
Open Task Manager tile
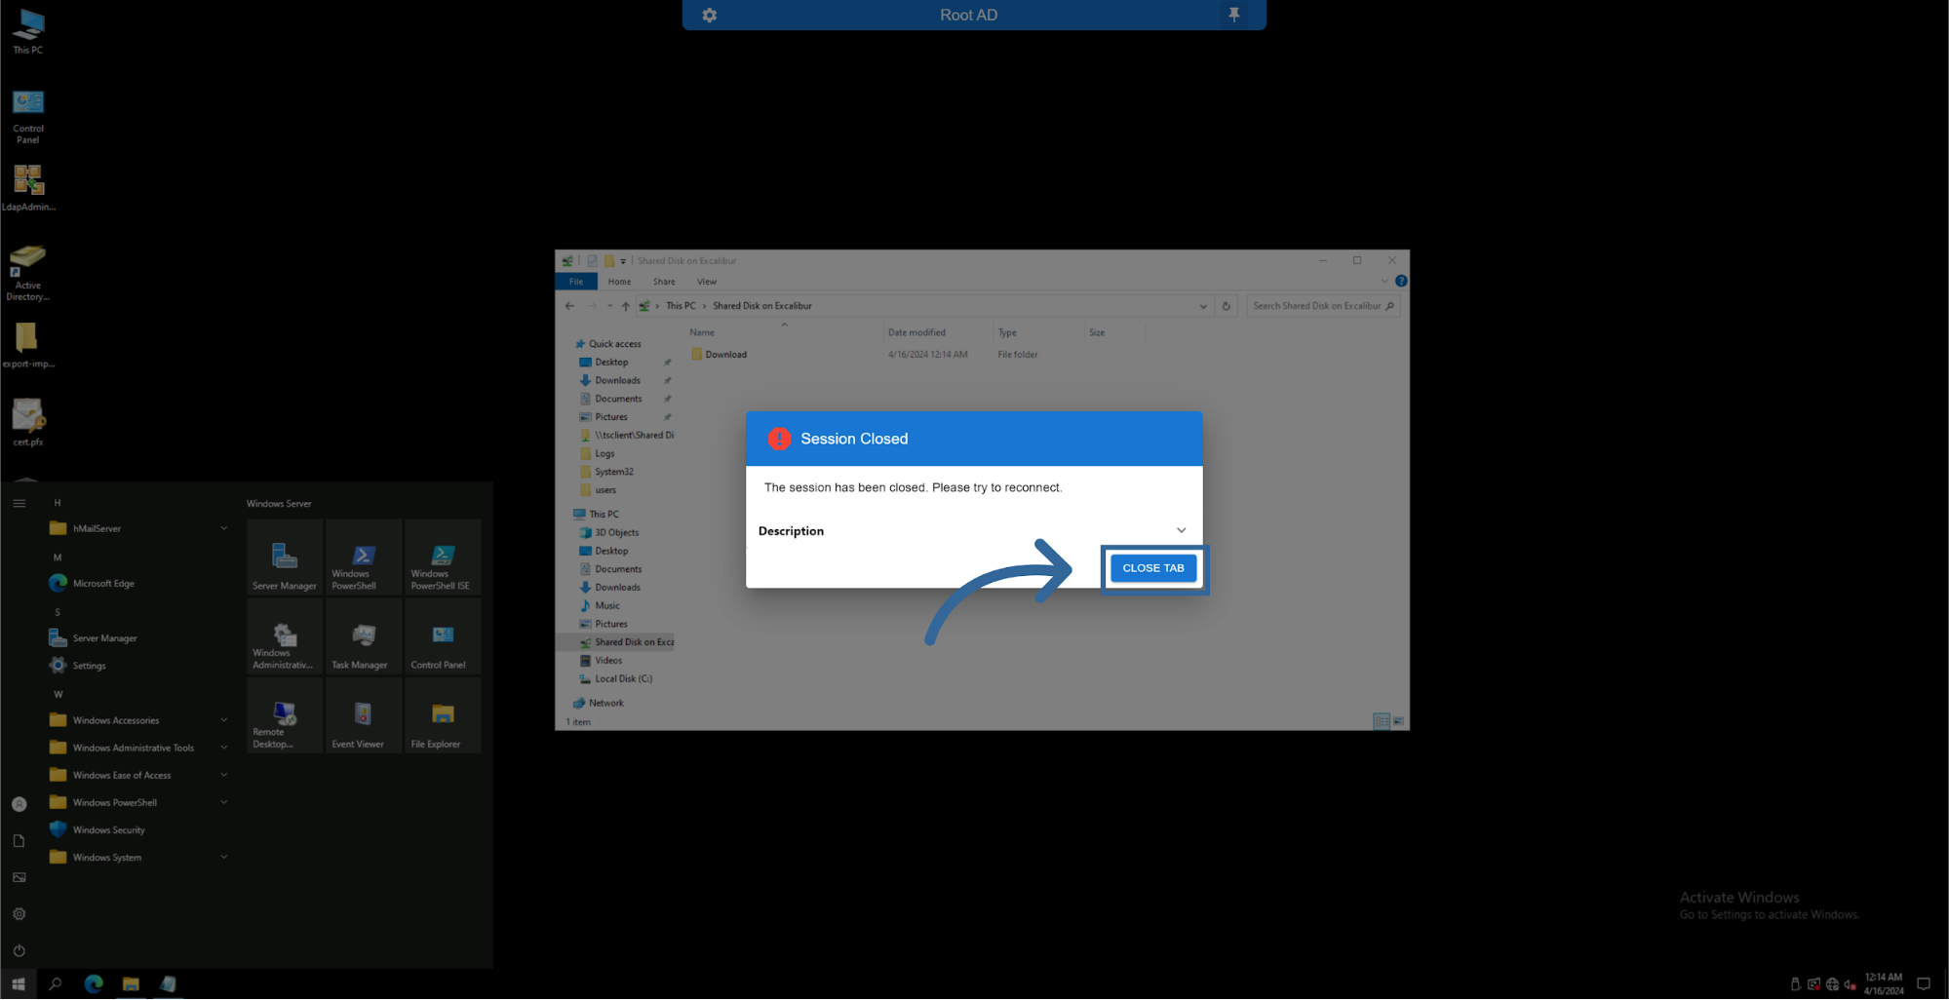pyautogui.click(x=363, y=638)
